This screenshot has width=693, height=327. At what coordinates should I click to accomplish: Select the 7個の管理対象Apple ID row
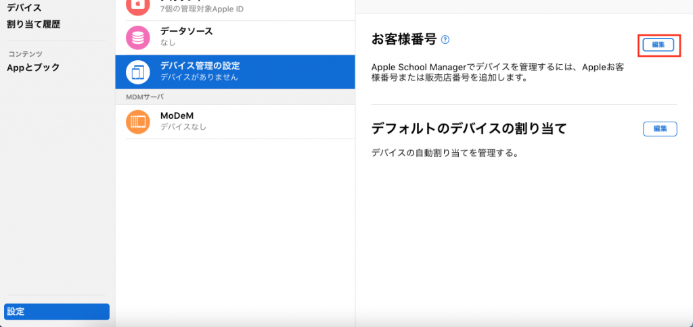235,9
